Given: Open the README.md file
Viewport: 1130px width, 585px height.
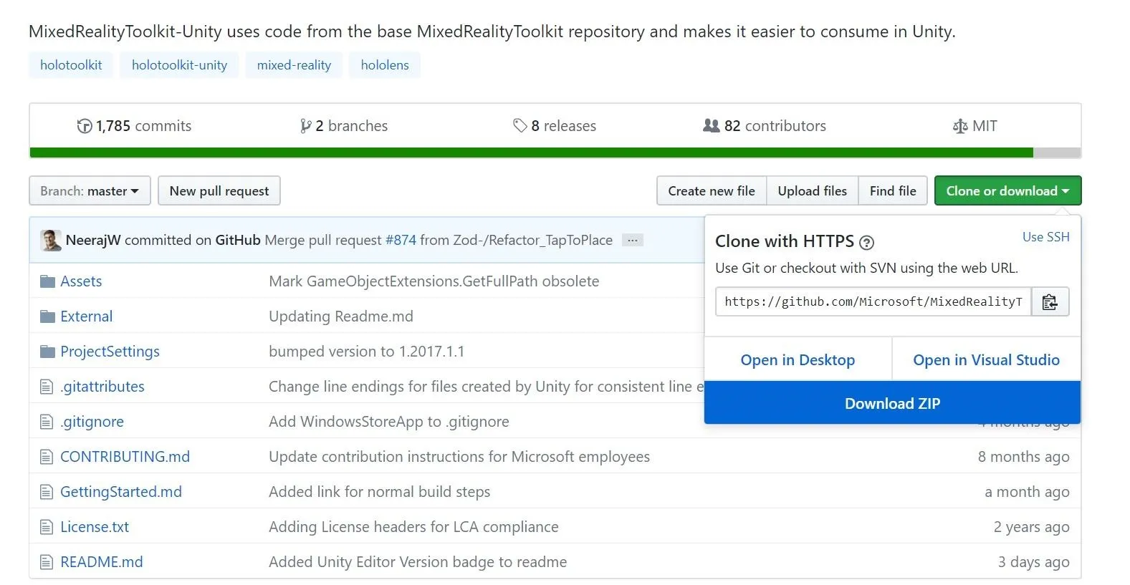Looking at the screenshot, I should (x=102, y=562).
